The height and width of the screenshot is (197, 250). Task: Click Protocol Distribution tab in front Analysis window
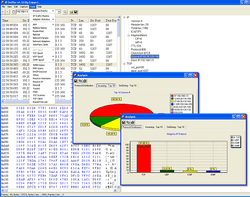tap(132, 127)
